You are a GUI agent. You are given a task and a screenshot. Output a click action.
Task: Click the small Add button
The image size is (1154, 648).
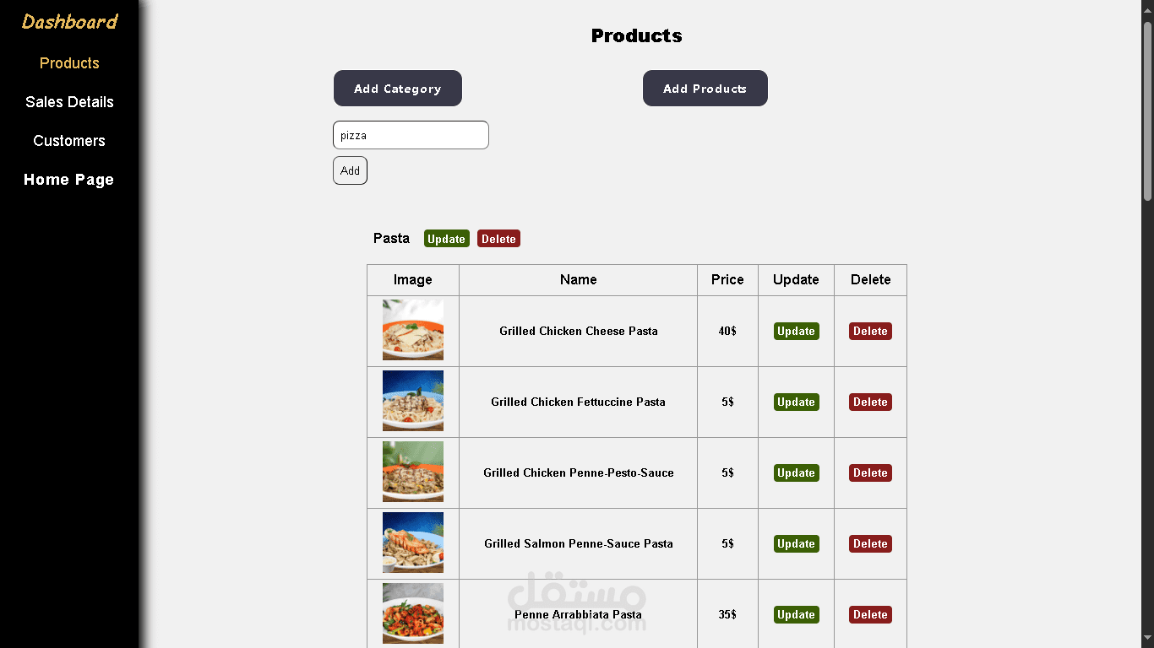click(350, 170)
